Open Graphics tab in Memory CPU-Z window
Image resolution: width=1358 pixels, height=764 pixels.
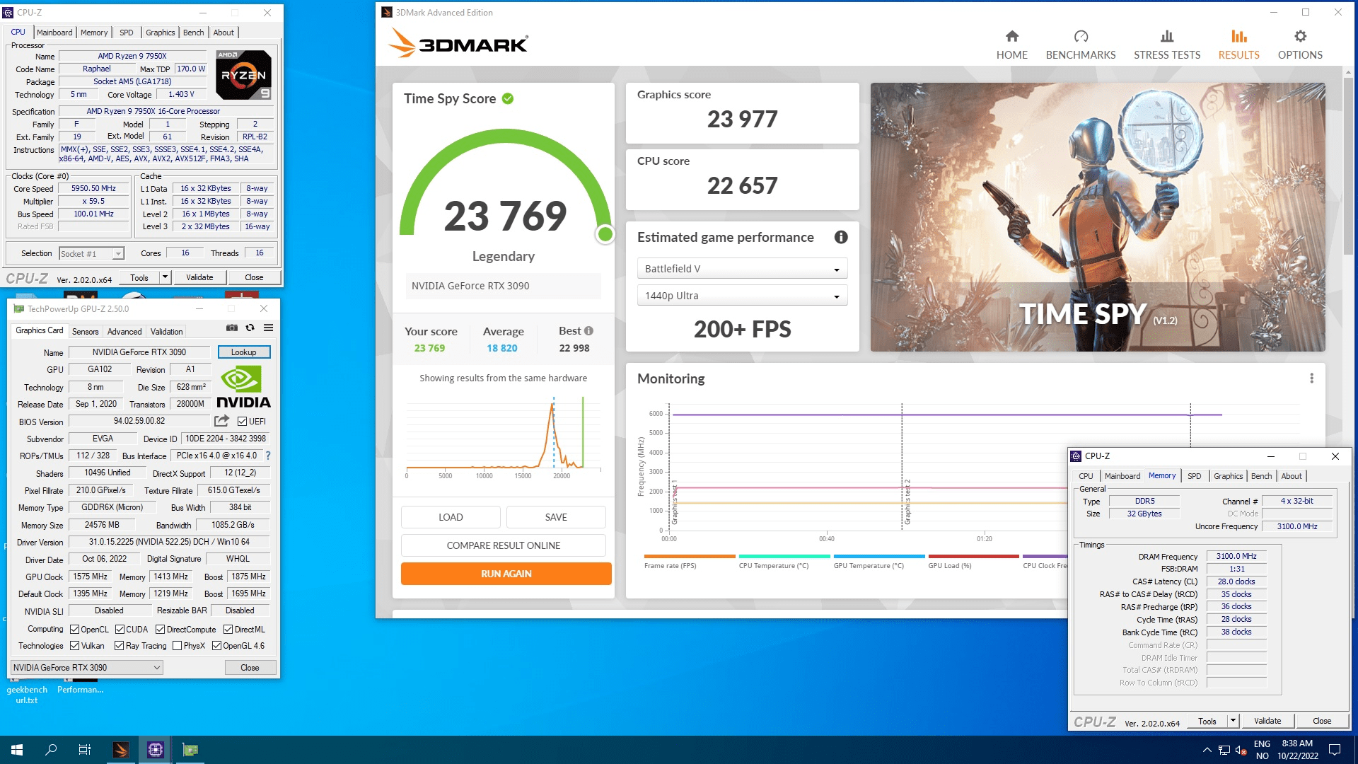pyautogui.click(x=1228, y=476)
